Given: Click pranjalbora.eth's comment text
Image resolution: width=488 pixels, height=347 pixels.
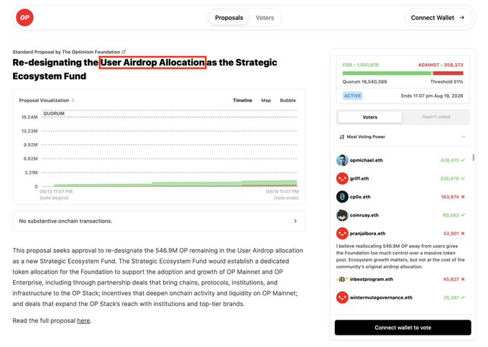Looking at the screenshot, I should click(x=400, y=256).
